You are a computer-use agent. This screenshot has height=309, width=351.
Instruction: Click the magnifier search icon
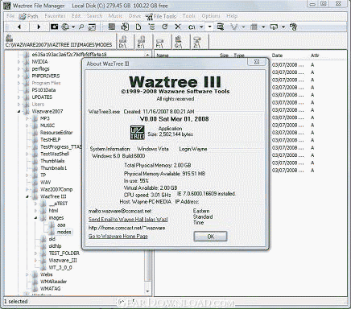[81, 27]
